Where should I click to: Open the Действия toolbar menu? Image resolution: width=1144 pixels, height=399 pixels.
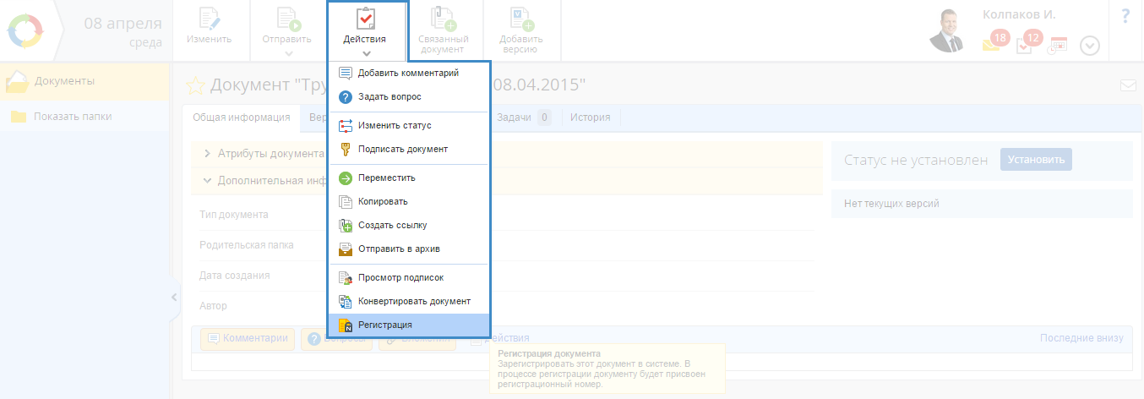(365, 30)
